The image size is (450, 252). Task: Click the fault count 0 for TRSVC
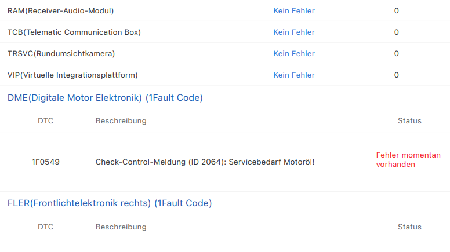pyautogui.click(x=397, y=53)
